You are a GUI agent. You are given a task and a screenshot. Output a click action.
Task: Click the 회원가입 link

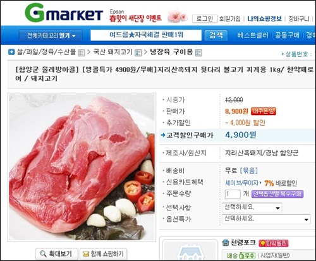coord(230,19)
